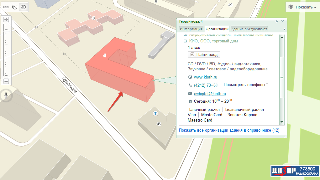The height and width of the screenshot is (180, 320).
Task: Click the zoom level slider handle
Action: coord(6,31)
